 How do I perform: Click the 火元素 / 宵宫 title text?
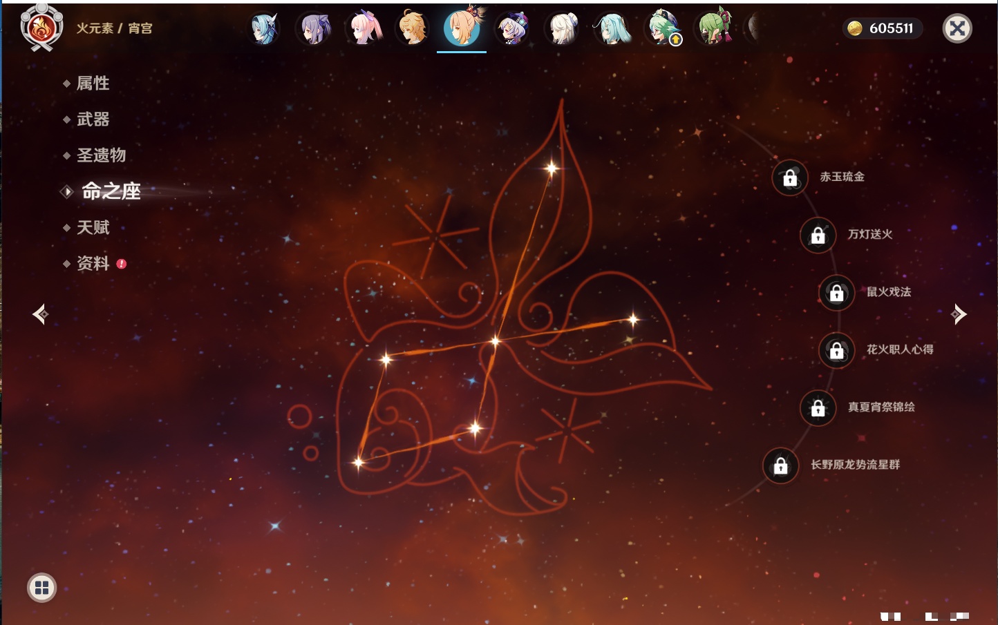(114, 28)
